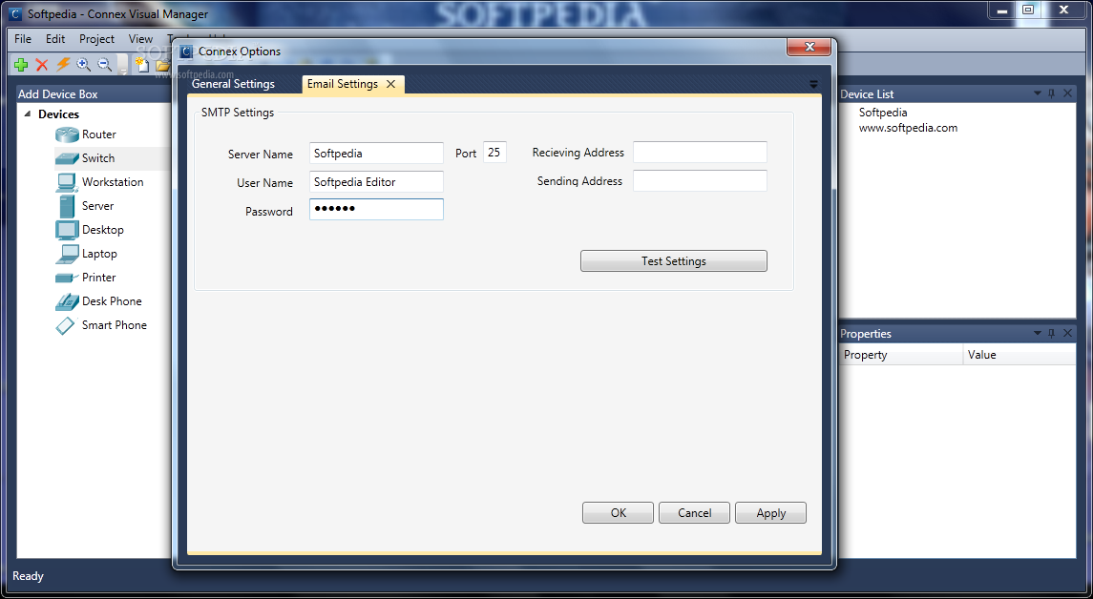Click the new project document icon

141,65
